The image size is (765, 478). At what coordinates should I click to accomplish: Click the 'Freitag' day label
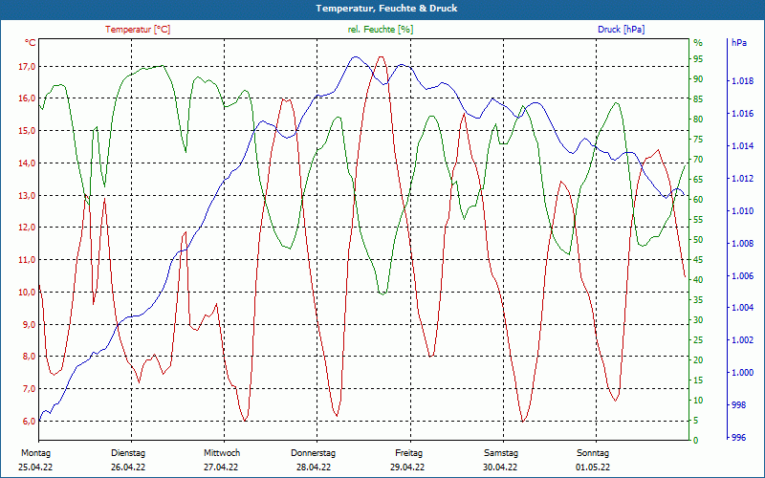(x=409, y=453)
